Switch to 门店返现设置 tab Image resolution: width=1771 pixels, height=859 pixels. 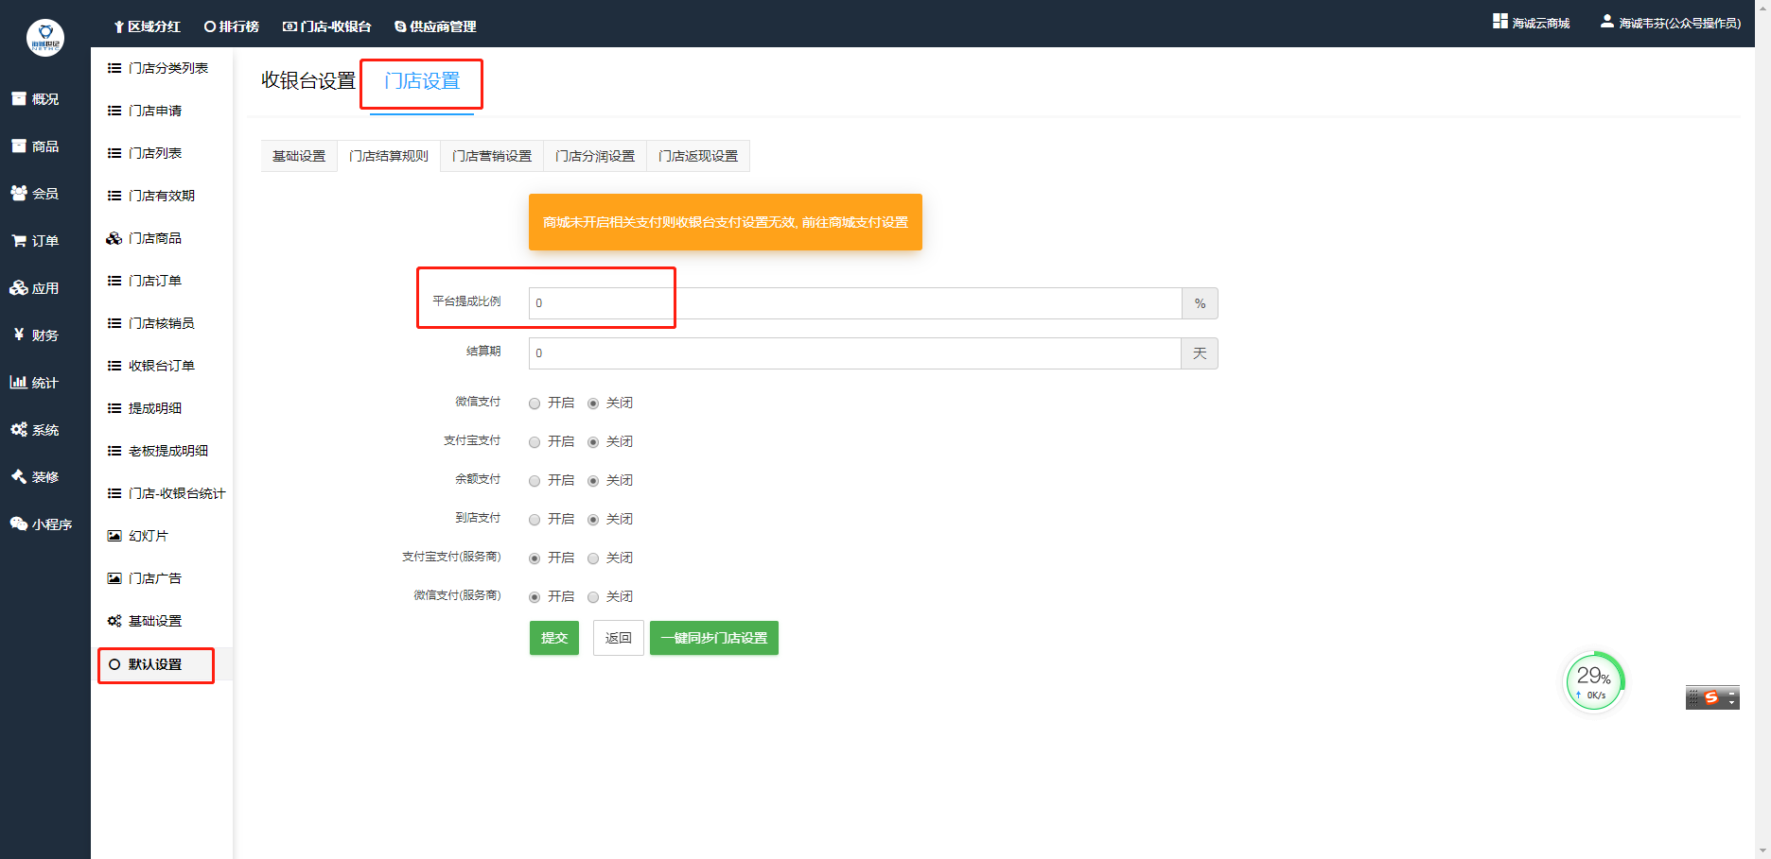[698, 156]
